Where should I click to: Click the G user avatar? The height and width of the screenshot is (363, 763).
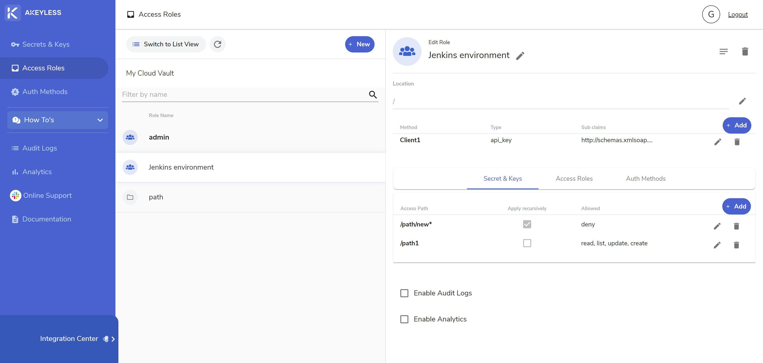coord(711,14)
